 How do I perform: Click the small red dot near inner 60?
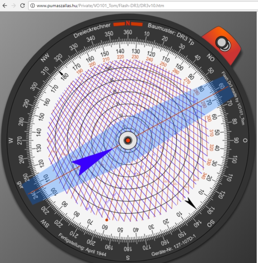tap(107, 220)
